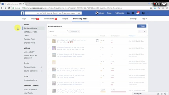
Task: Click the browser address bar URL
Action: [72, 8]
